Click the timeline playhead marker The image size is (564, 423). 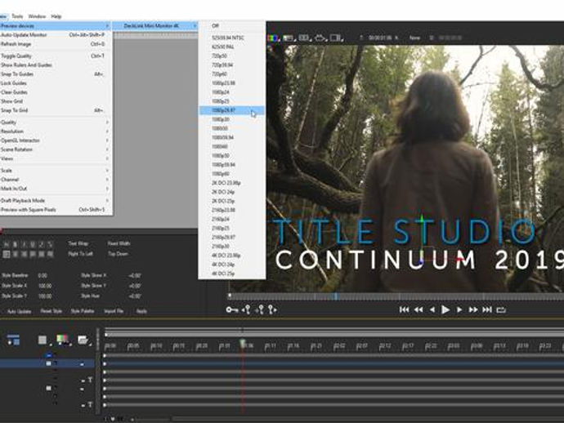pyautogui.click(x=243, y=344)
